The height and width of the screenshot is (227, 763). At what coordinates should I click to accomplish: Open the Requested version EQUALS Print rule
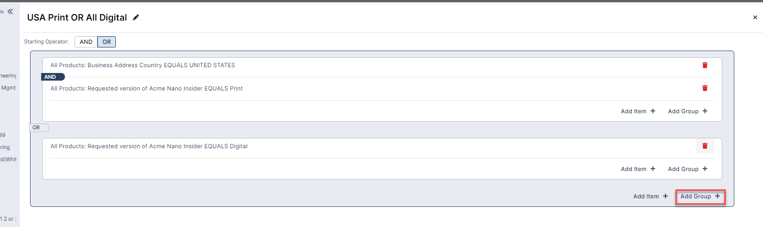[146, 89]
